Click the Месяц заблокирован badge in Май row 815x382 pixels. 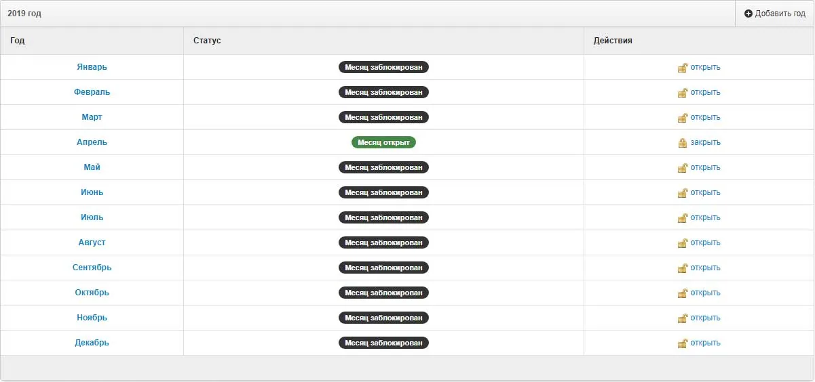(383, 167)
